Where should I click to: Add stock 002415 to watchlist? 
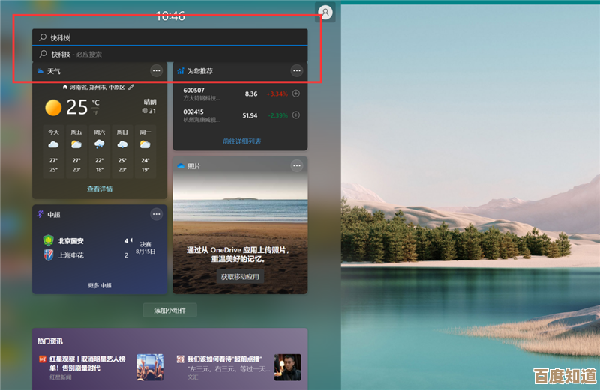(295, 115)
